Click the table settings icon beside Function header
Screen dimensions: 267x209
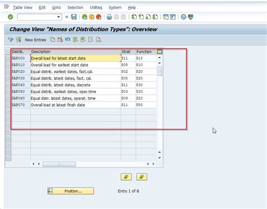point(159,51)
